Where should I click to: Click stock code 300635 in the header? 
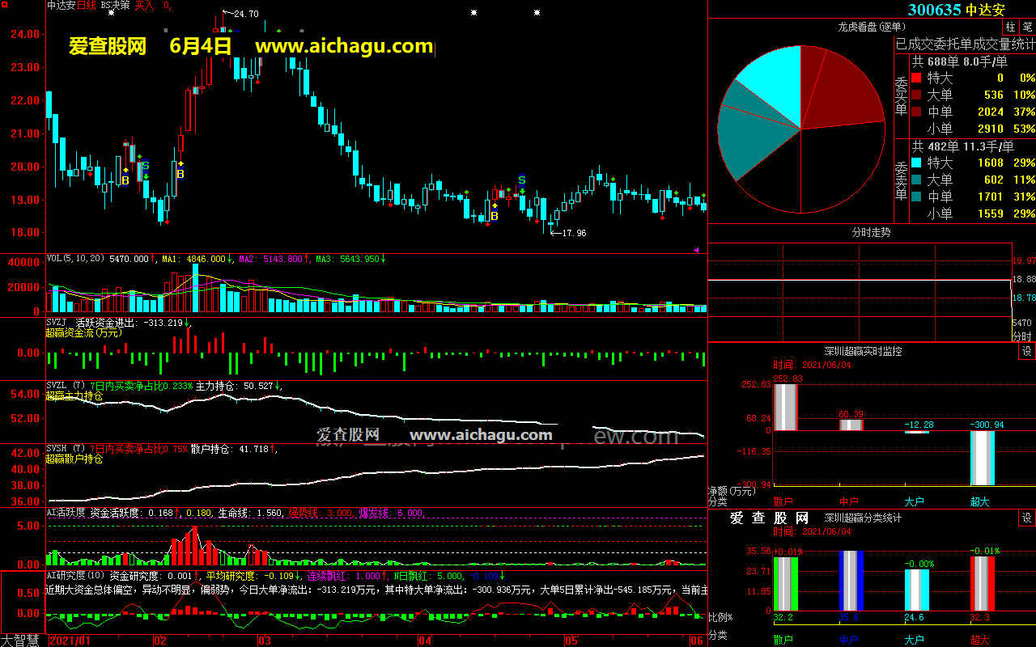[934, 10]
